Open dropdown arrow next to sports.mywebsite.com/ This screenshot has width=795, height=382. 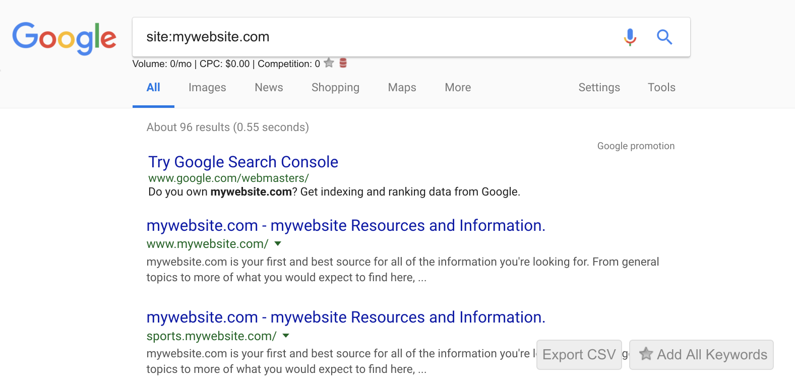tap(286, 336)
